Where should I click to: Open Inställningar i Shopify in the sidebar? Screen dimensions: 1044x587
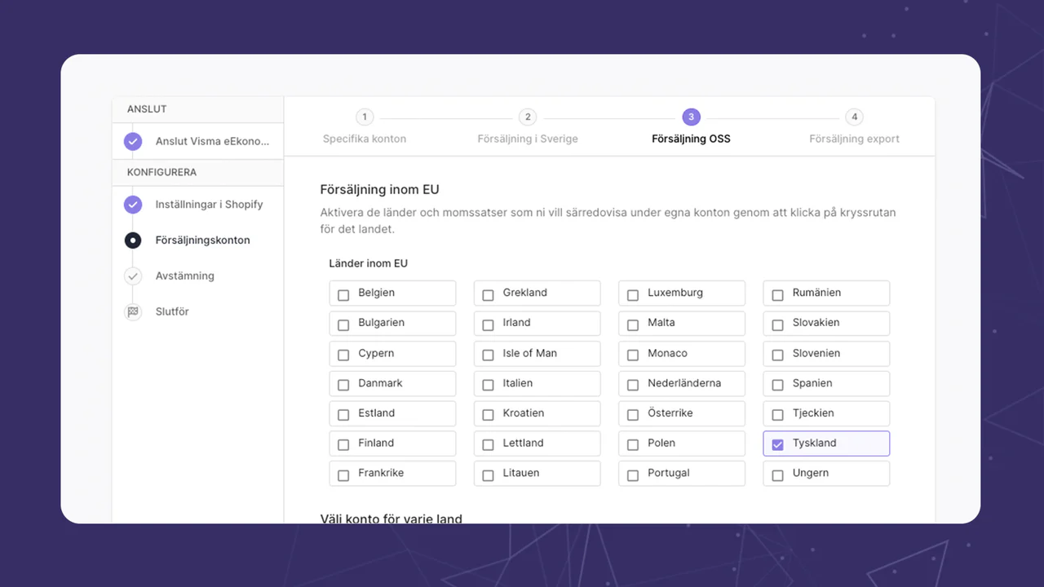209,205
